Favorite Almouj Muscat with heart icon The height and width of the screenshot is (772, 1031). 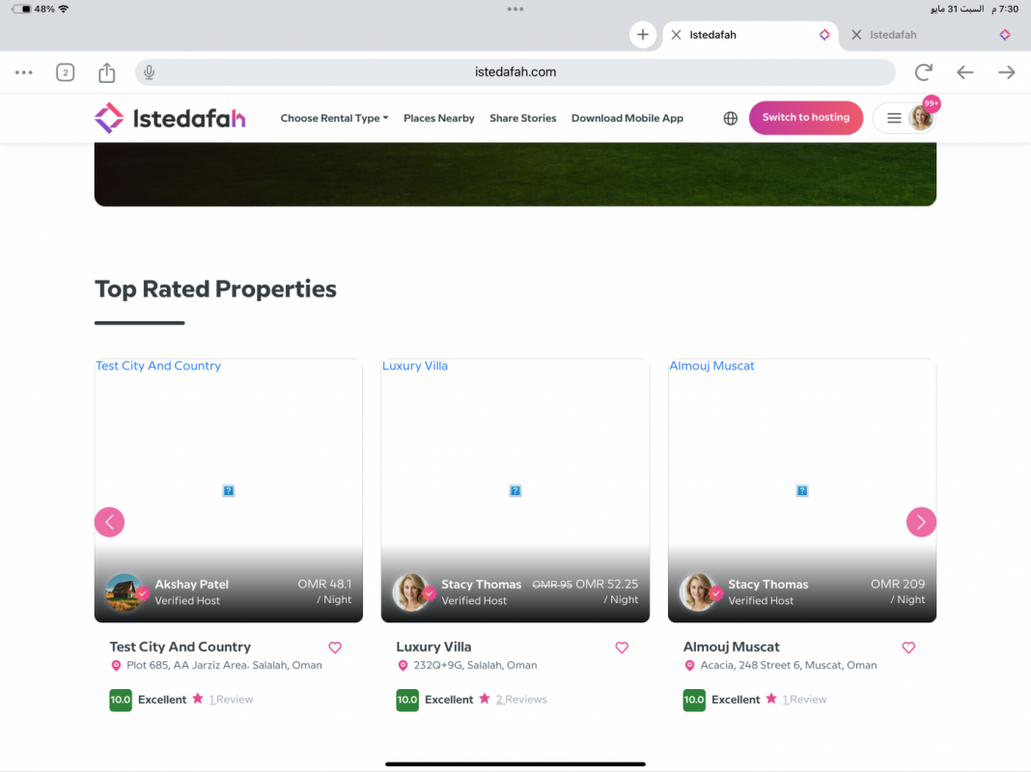908,648
